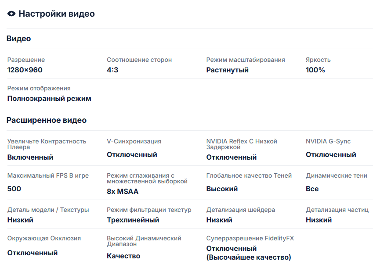Click Отключенный under NVIDIA G-Sync
The height and width of the screenshot is (268, 373).
(331, 155)
